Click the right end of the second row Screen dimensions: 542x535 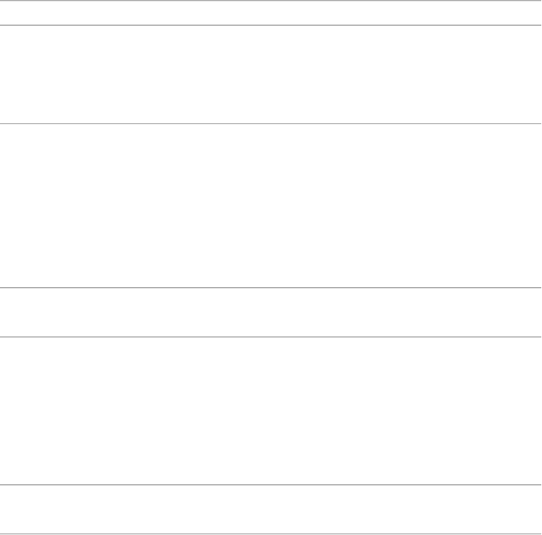(x=536, y=74)
